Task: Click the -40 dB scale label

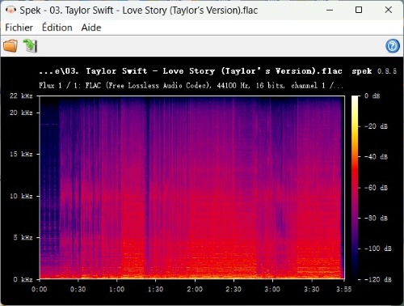Action: click(x=376, y=156)
